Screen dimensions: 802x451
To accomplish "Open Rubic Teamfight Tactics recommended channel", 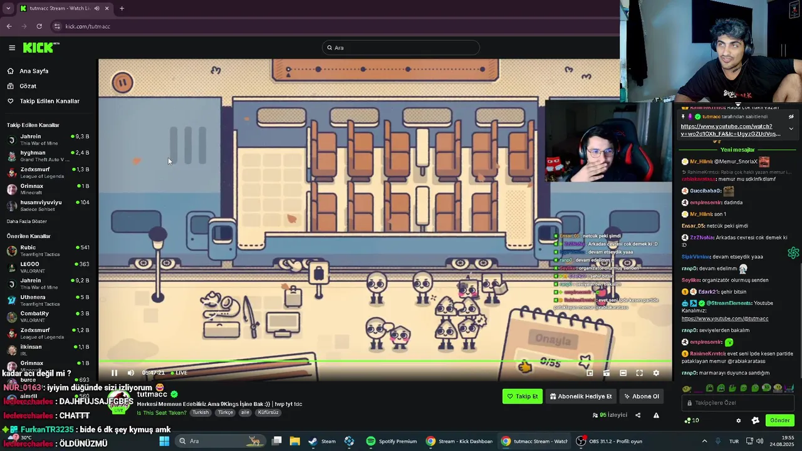I will click(x=48, y=251).
